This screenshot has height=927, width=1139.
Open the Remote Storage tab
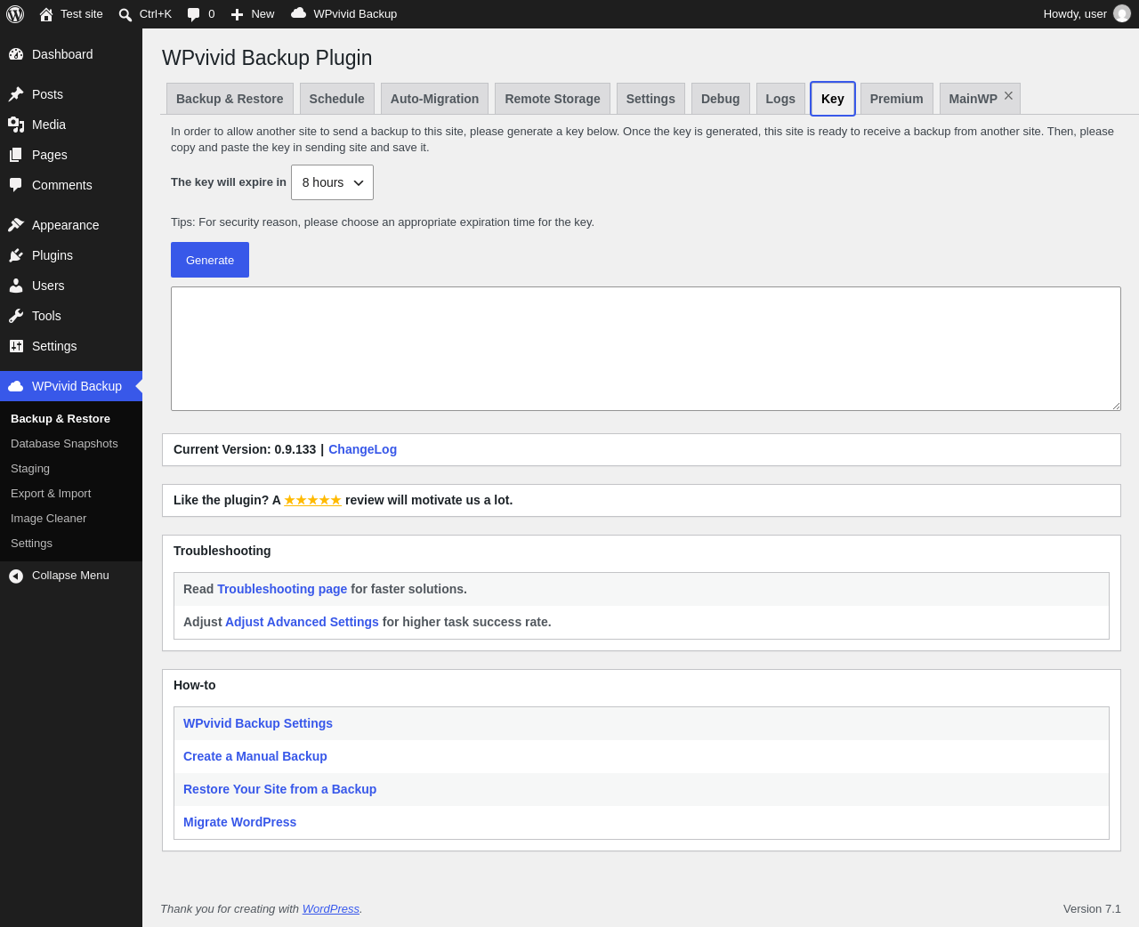pos(553,99)
